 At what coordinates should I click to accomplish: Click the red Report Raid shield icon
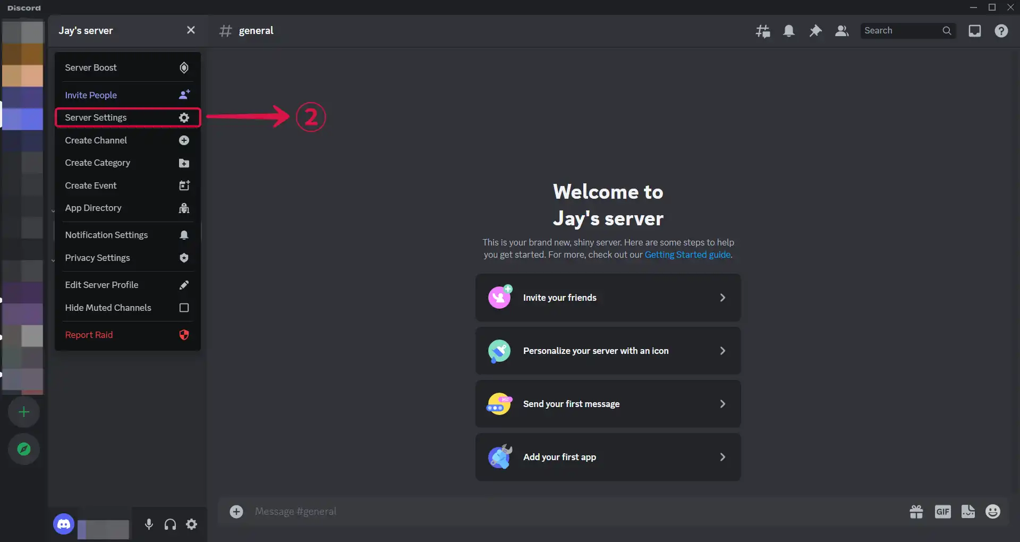(x=184, y=335)
